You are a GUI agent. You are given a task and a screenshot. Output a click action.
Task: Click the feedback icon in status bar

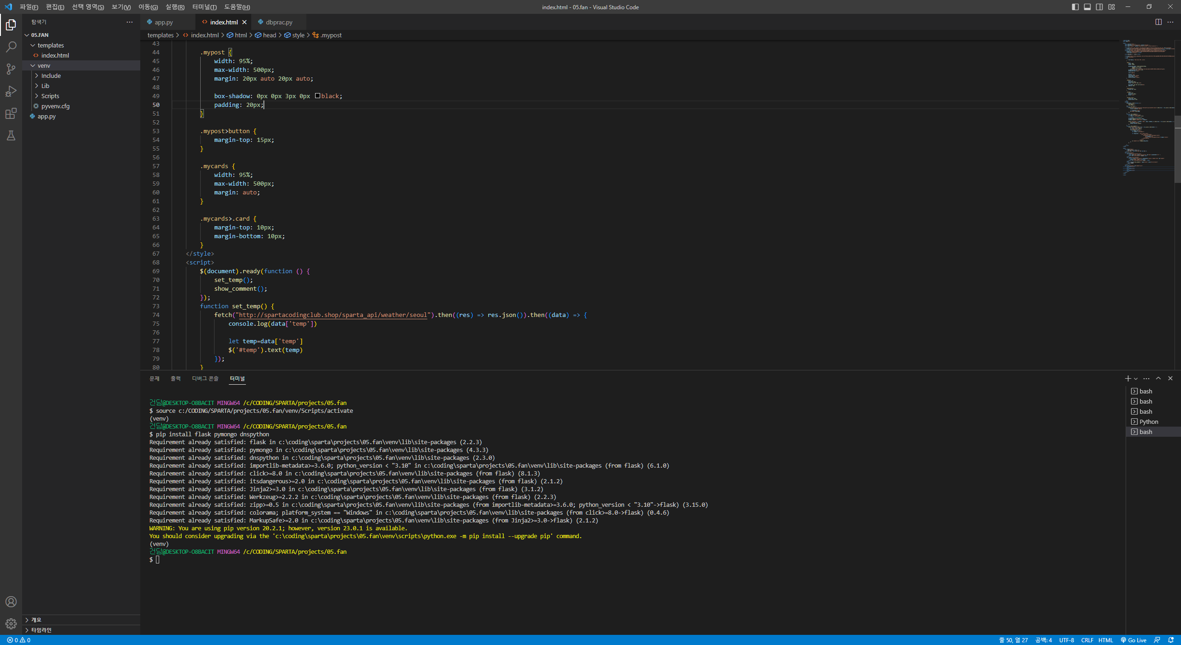point(1157,640)
